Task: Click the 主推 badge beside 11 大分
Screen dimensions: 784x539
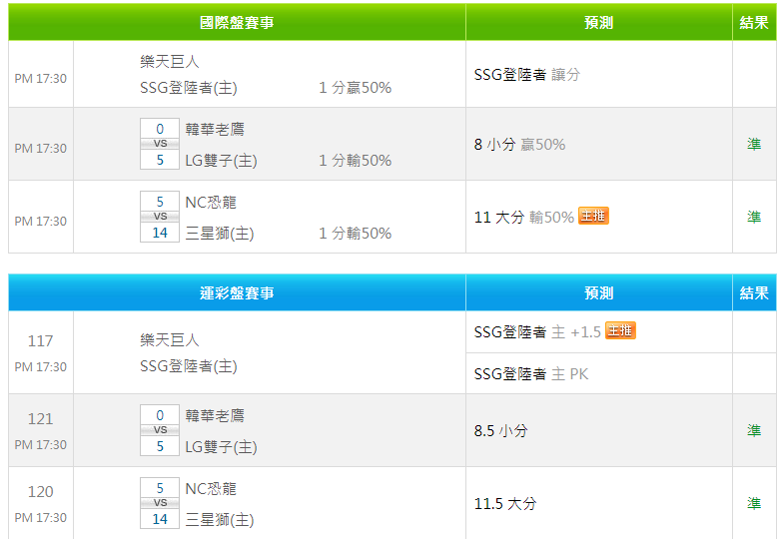Action: click(593, 217)
